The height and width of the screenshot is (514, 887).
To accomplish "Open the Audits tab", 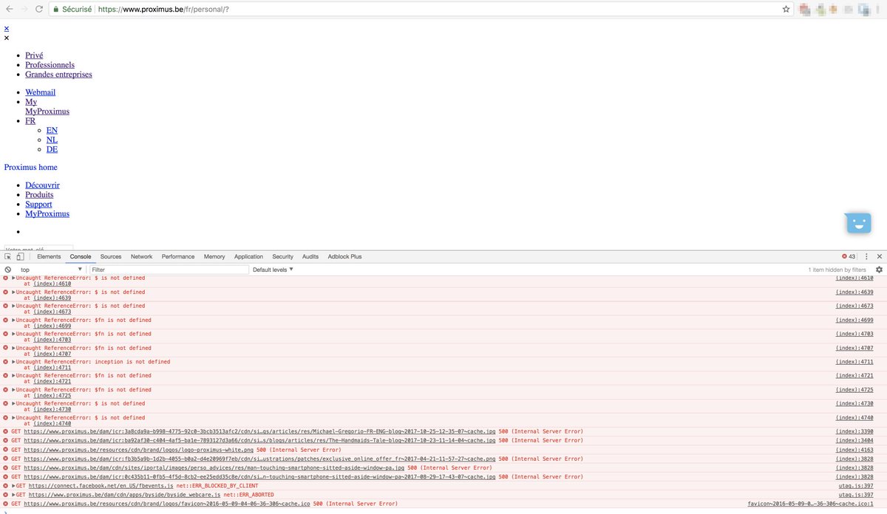I will coord(310,257).
